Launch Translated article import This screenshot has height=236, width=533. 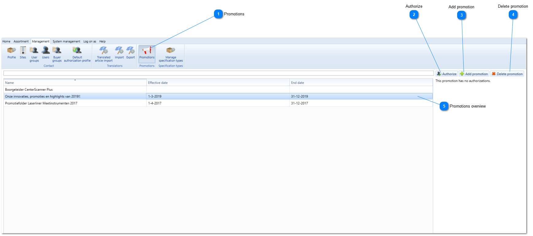104,54
